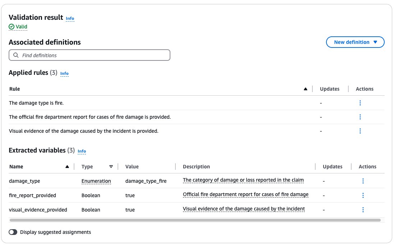Screen dimensions: 394x245
Task: Open the Type column filter dropdown
Action: coord(111,166)
